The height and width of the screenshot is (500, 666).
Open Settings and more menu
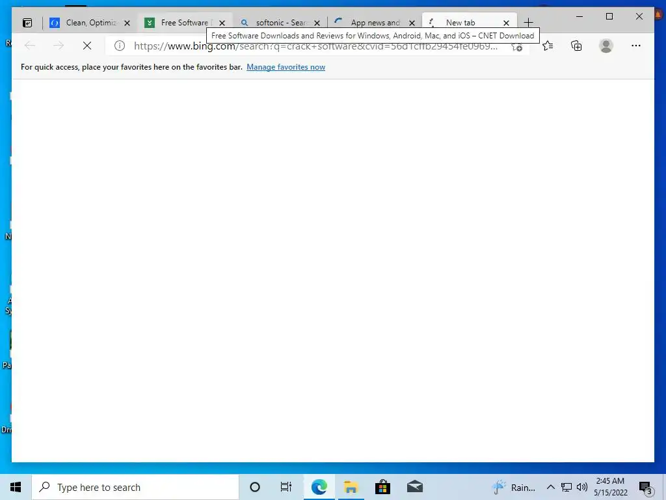(x=636, y=46)
